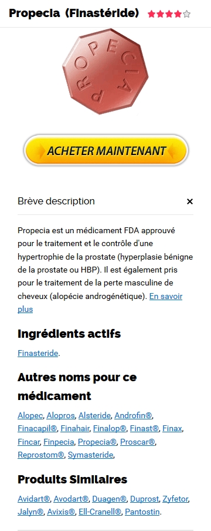This screenshot has height=531, width=211.
Task: Open the Ell-Cranell® link
Action: point(100,512)
